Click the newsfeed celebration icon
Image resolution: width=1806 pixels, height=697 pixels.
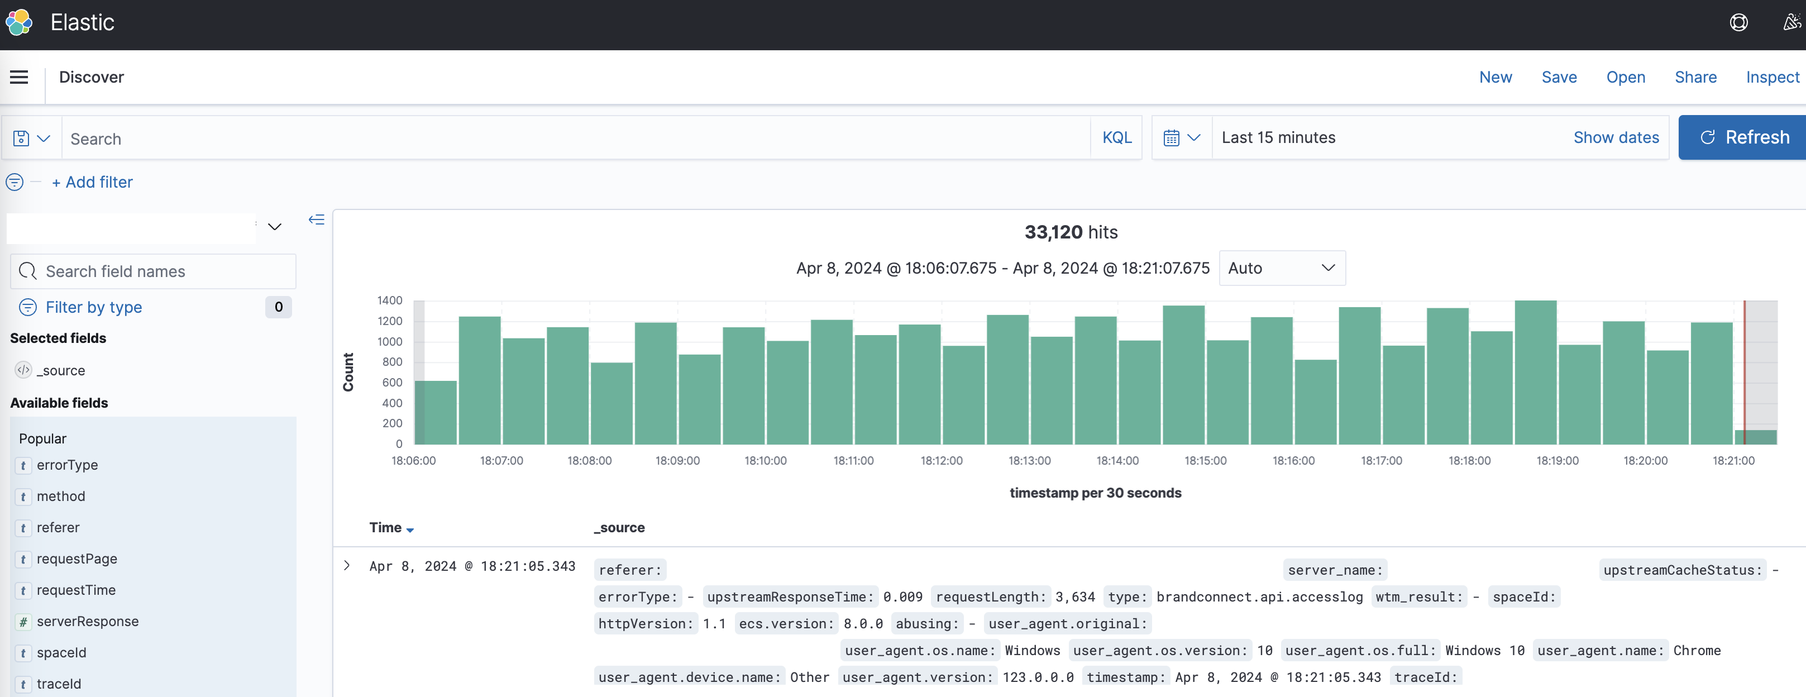pyautogui.click(x=1791, y=22)
